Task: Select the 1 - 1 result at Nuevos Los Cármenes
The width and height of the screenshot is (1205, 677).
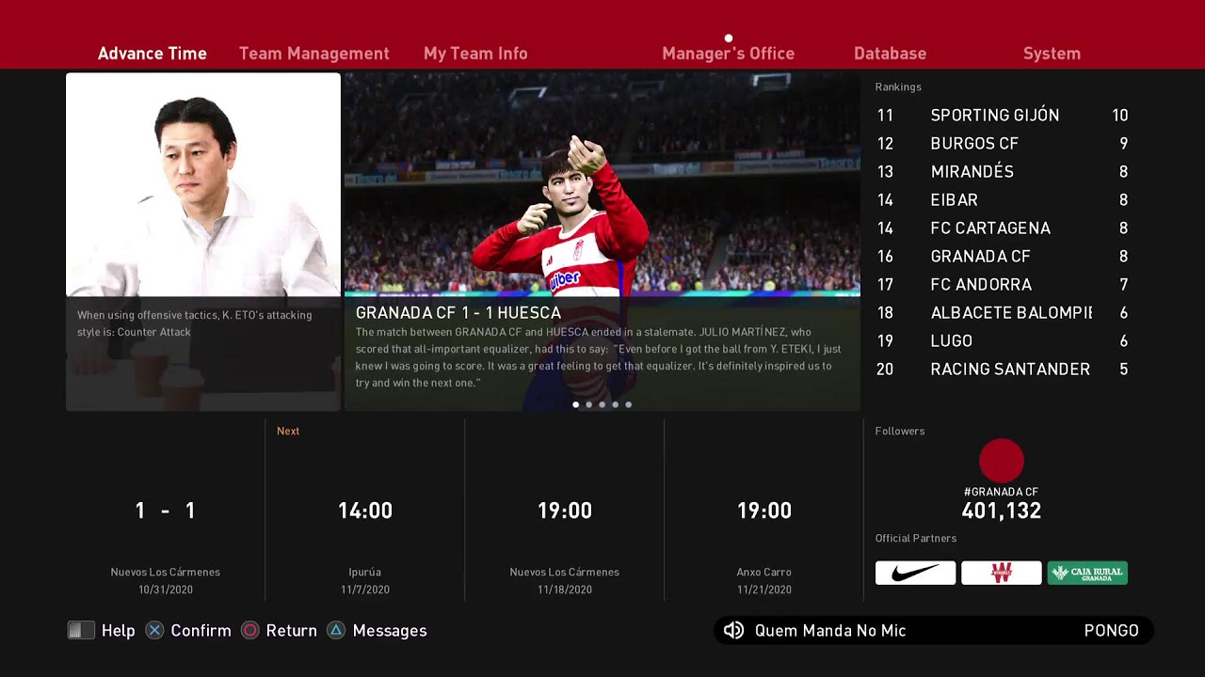Action: coord(166,511)
